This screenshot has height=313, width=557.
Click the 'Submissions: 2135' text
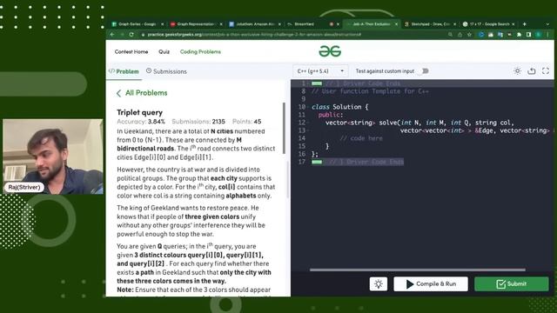click(x=198, y=122)
